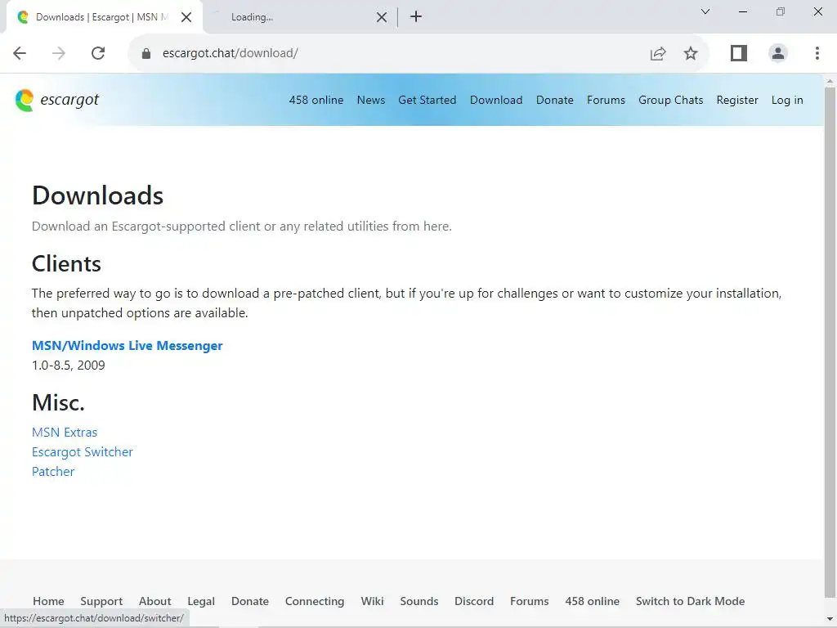
Task: Open the user profile avatar icon
Action: [778, 53]
